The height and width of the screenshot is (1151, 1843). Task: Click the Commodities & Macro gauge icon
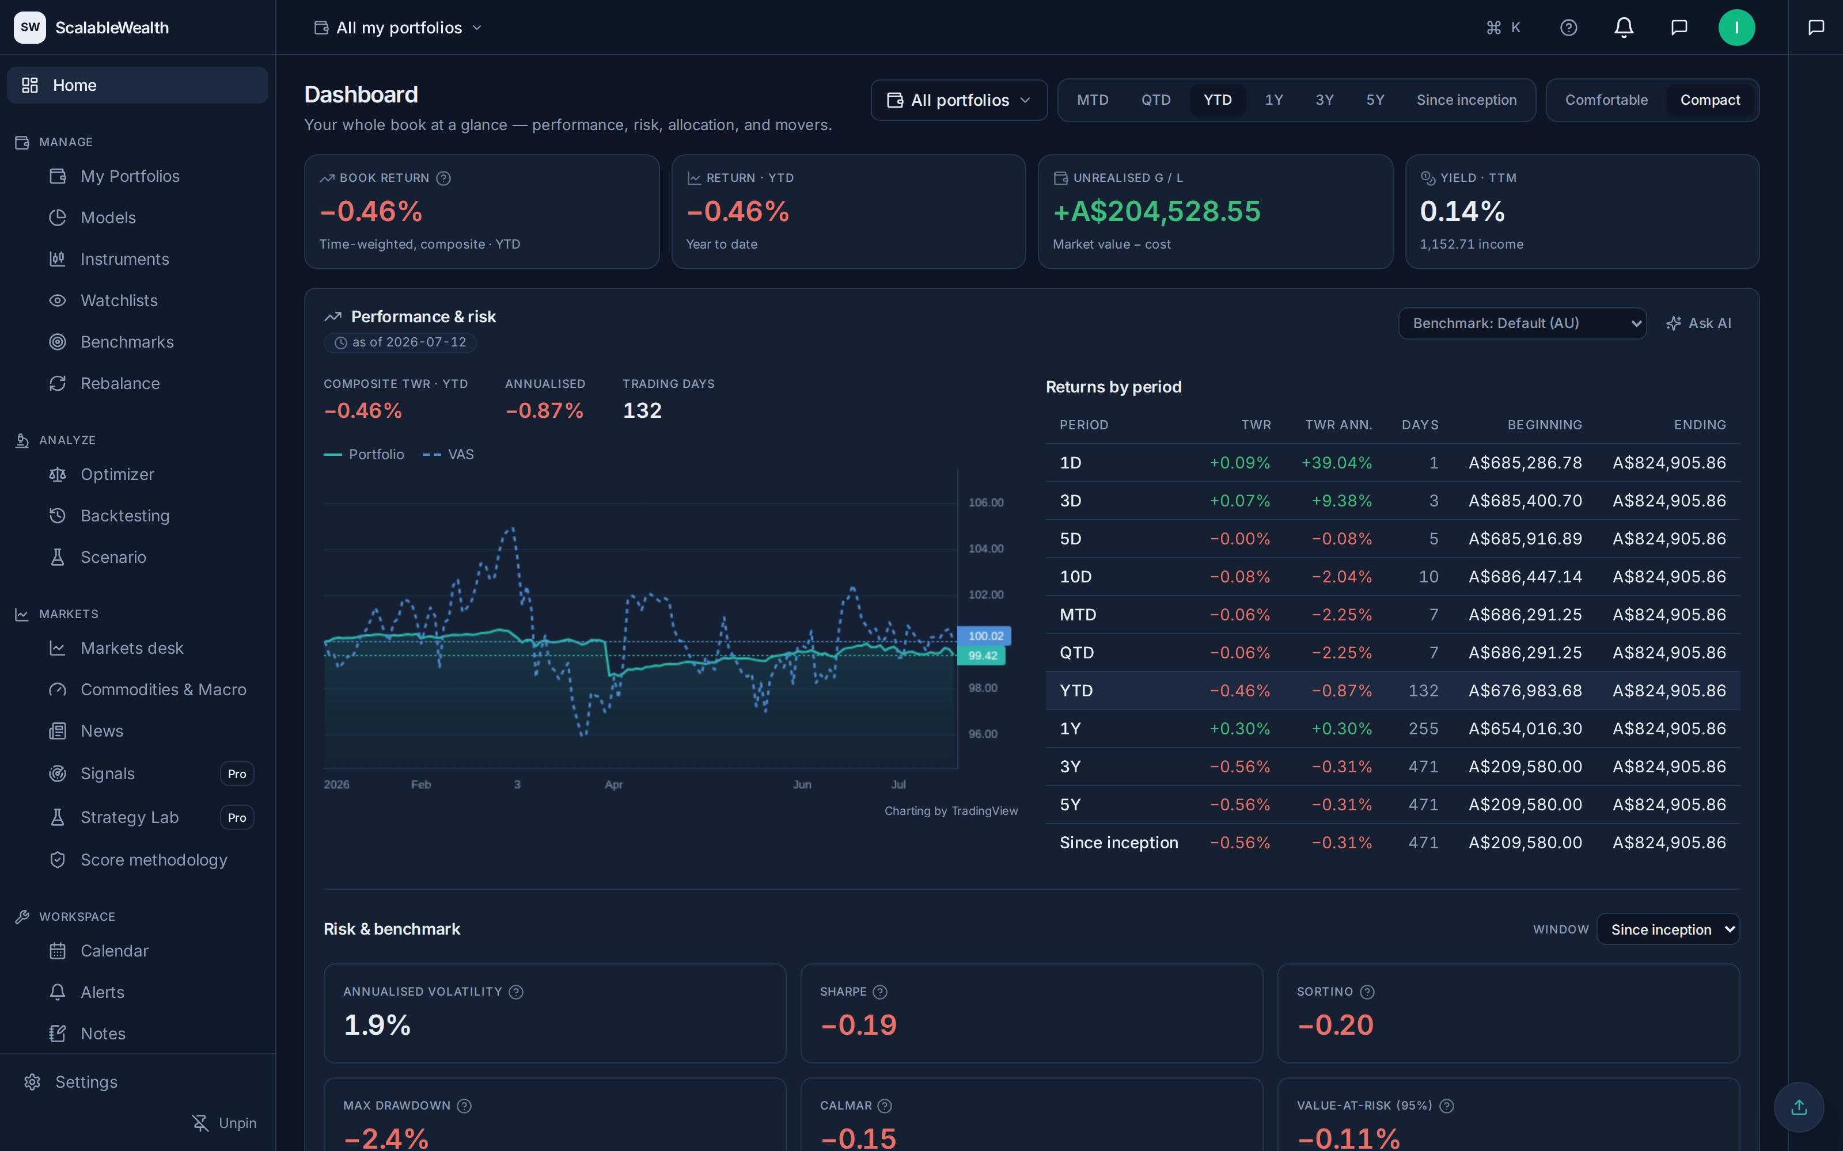coord(58,689)
